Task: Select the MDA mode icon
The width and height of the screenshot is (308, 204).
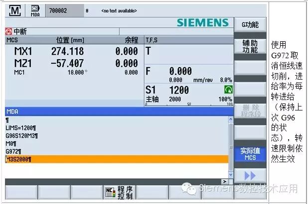Action: pos(35,11)
